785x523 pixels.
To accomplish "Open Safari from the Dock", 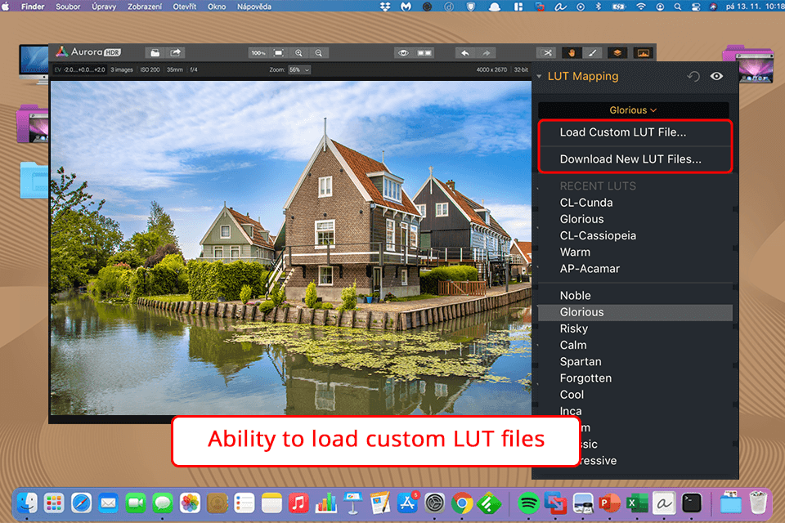I will click(x=81, y=503).
